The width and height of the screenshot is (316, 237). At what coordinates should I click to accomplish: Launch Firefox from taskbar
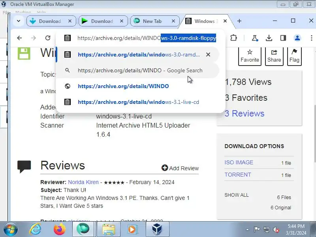(x=60, y=229)
